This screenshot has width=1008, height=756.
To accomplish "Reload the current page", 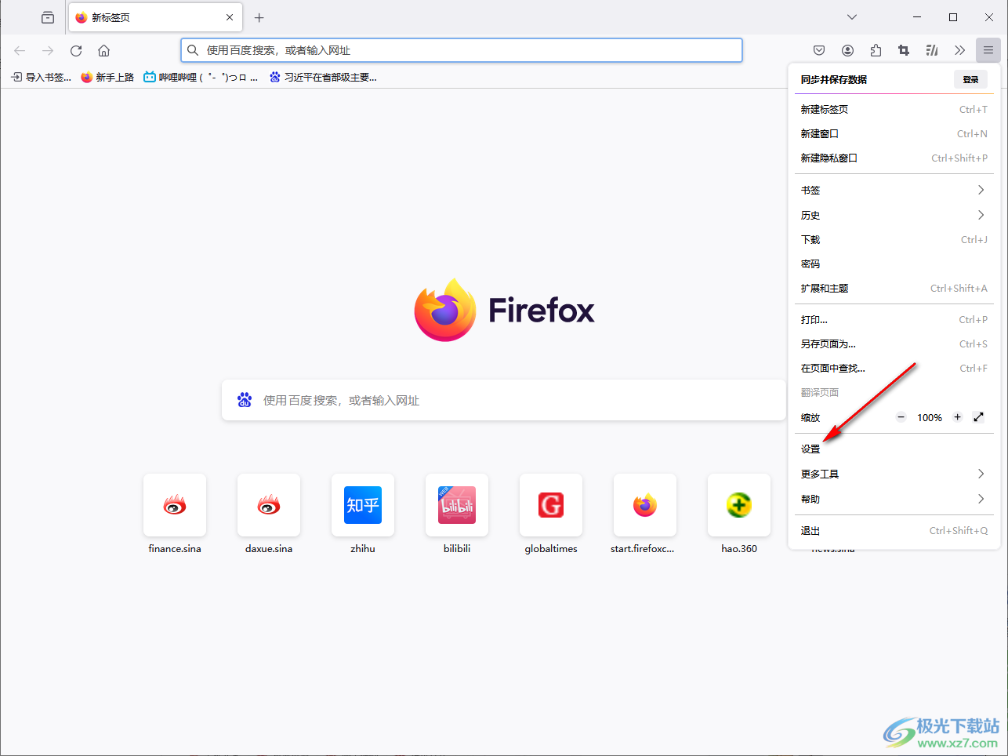I will click(x=76, y=50).
